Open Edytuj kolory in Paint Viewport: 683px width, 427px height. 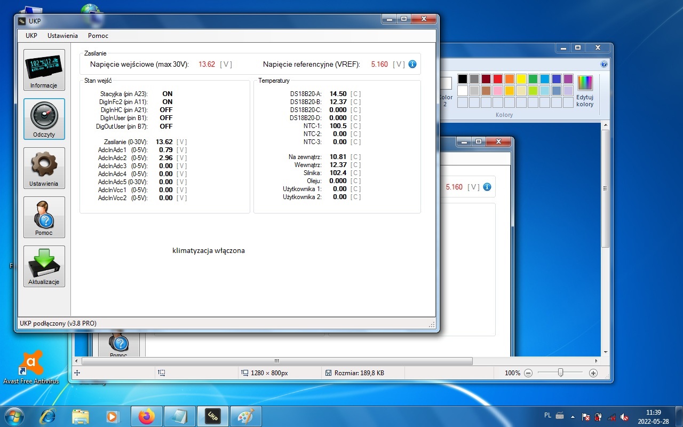[x=585, y=91]
